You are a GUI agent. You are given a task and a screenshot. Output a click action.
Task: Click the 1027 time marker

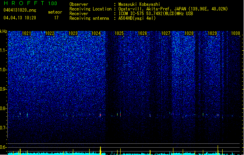[x=166, y=33]
